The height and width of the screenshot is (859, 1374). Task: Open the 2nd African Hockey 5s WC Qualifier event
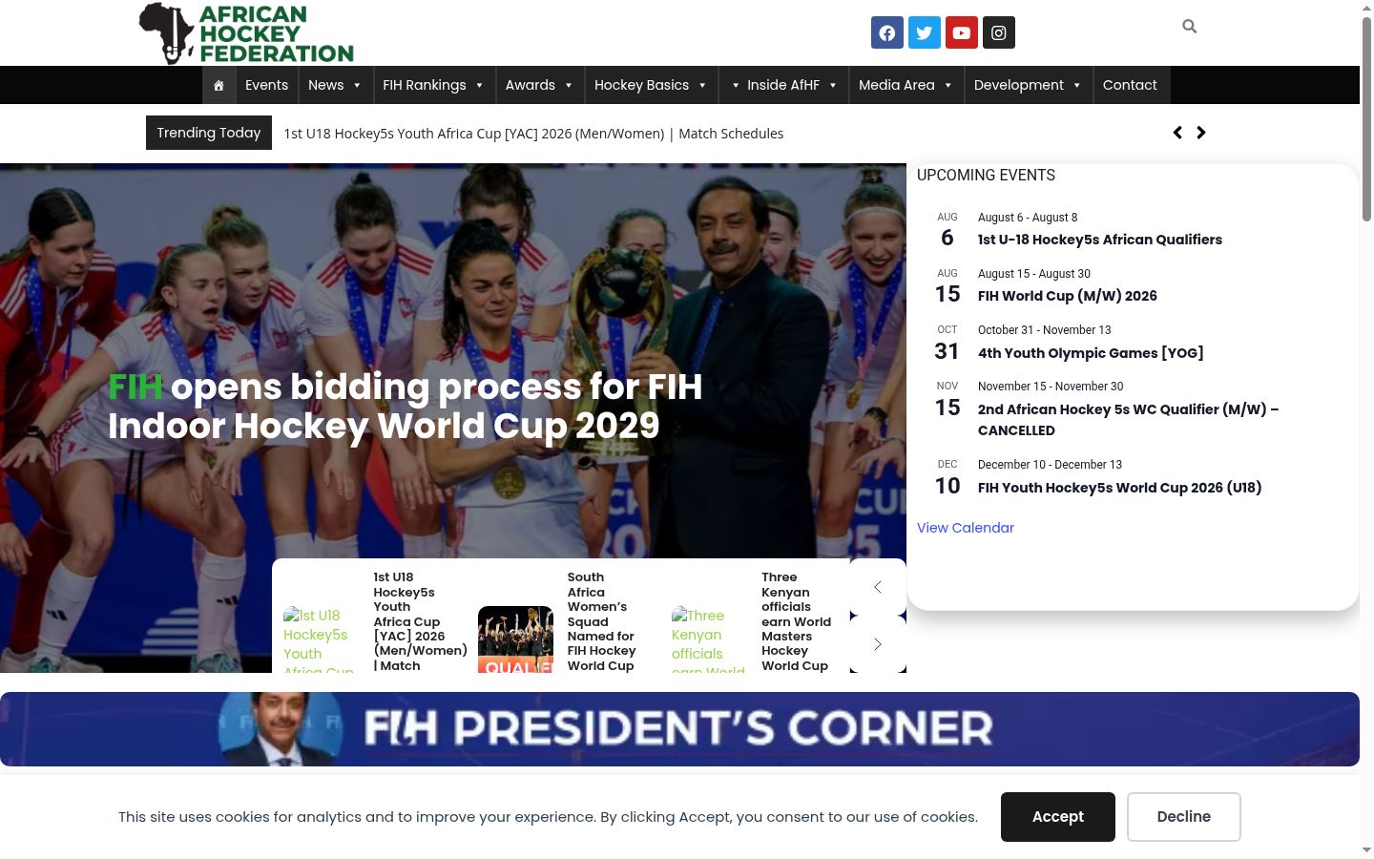1128,420
